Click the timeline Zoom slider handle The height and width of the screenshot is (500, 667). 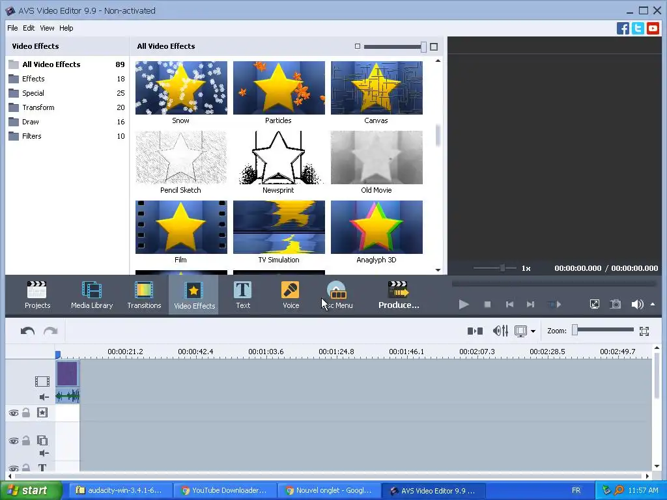coord(575,330)
